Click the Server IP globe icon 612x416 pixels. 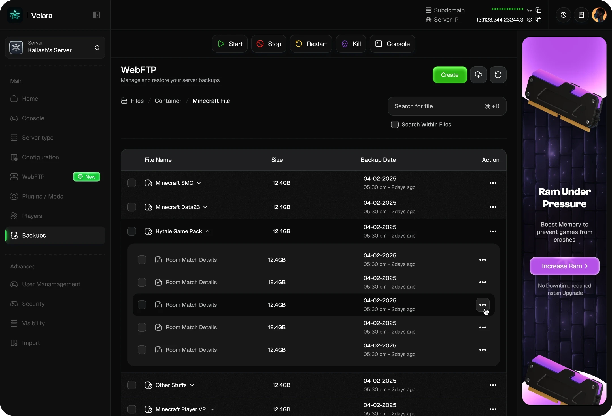tap(428, 20)
